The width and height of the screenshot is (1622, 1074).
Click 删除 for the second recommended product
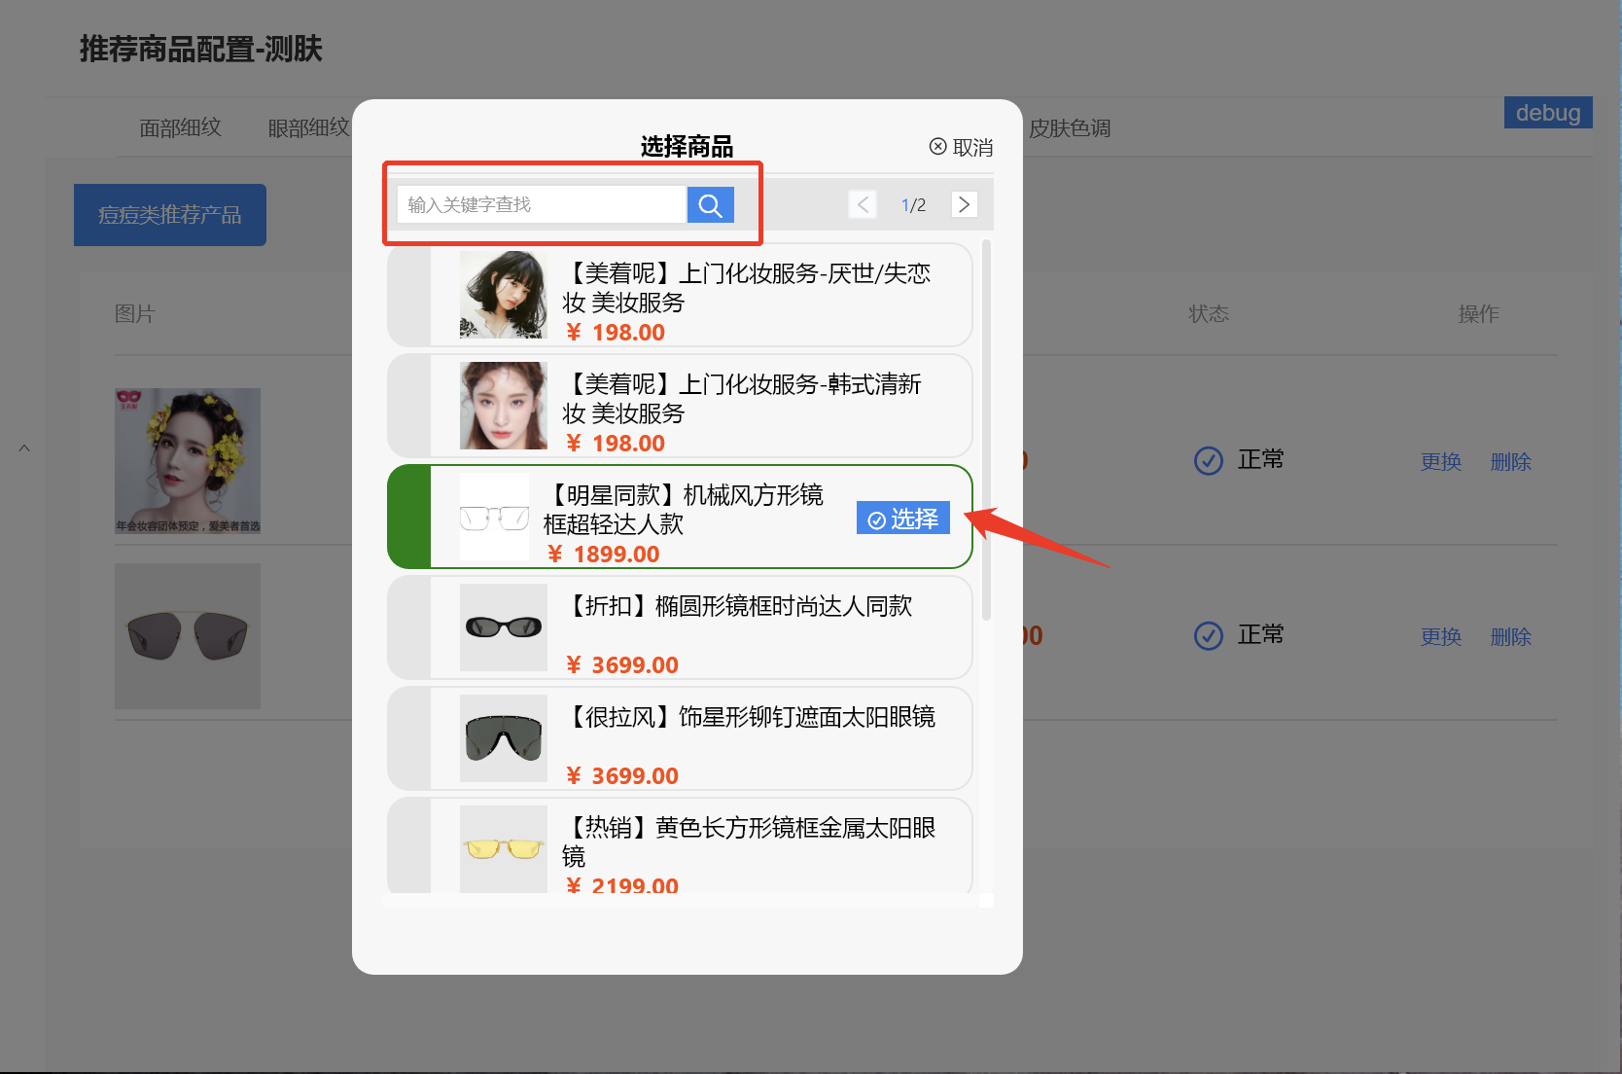(x=1511, y=636)
